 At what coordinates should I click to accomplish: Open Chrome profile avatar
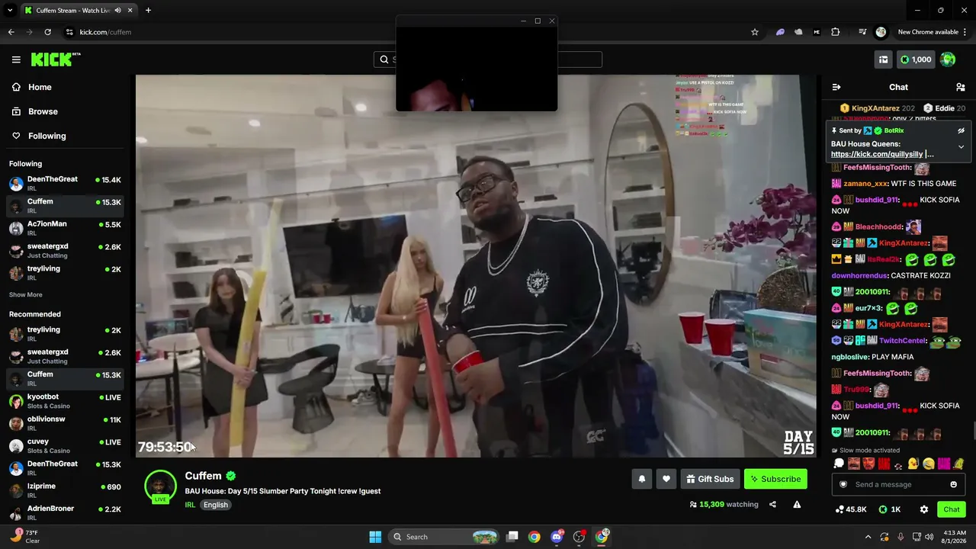pyautogui.click(x=881, y=32)
